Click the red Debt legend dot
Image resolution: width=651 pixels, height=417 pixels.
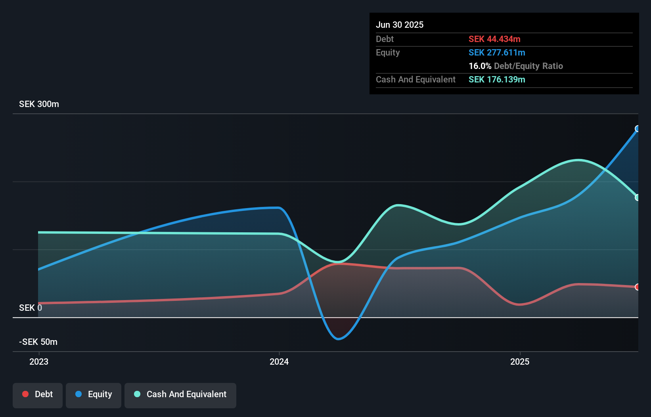coord(25,394)
